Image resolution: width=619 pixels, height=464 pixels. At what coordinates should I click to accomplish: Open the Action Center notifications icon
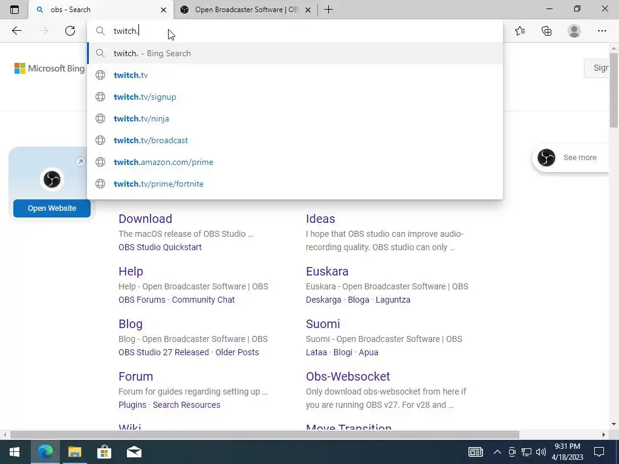tap(599, 452)
